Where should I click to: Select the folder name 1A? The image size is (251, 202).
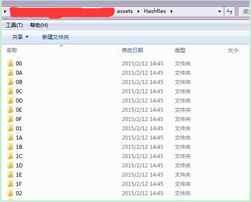point(19,138)
